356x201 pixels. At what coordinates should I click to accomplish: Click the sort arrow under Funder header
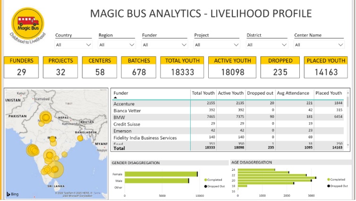116,98
